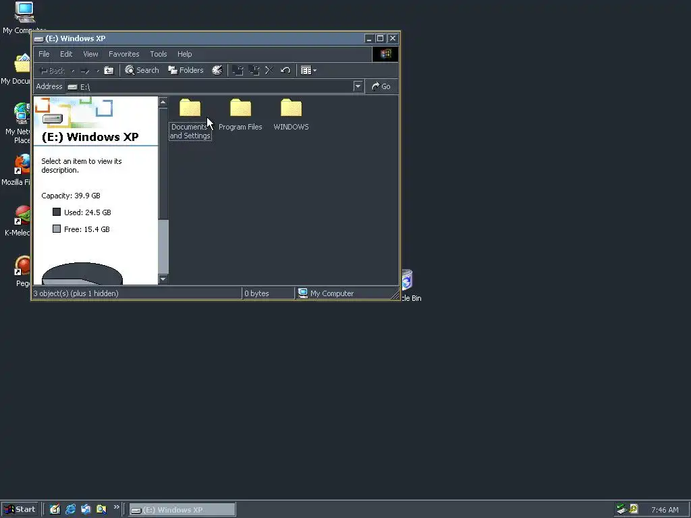This screenshot has width=691, height=518.
Task: Click the History toolbar icon
Action: pos(217,70)
